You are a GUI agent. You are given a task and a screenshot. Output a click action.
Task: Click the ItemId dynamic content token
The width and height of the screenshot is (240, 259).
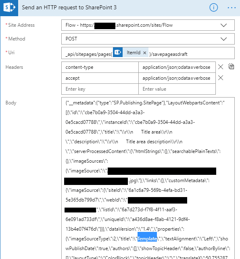pyautogui.click(x=131, y=52)
